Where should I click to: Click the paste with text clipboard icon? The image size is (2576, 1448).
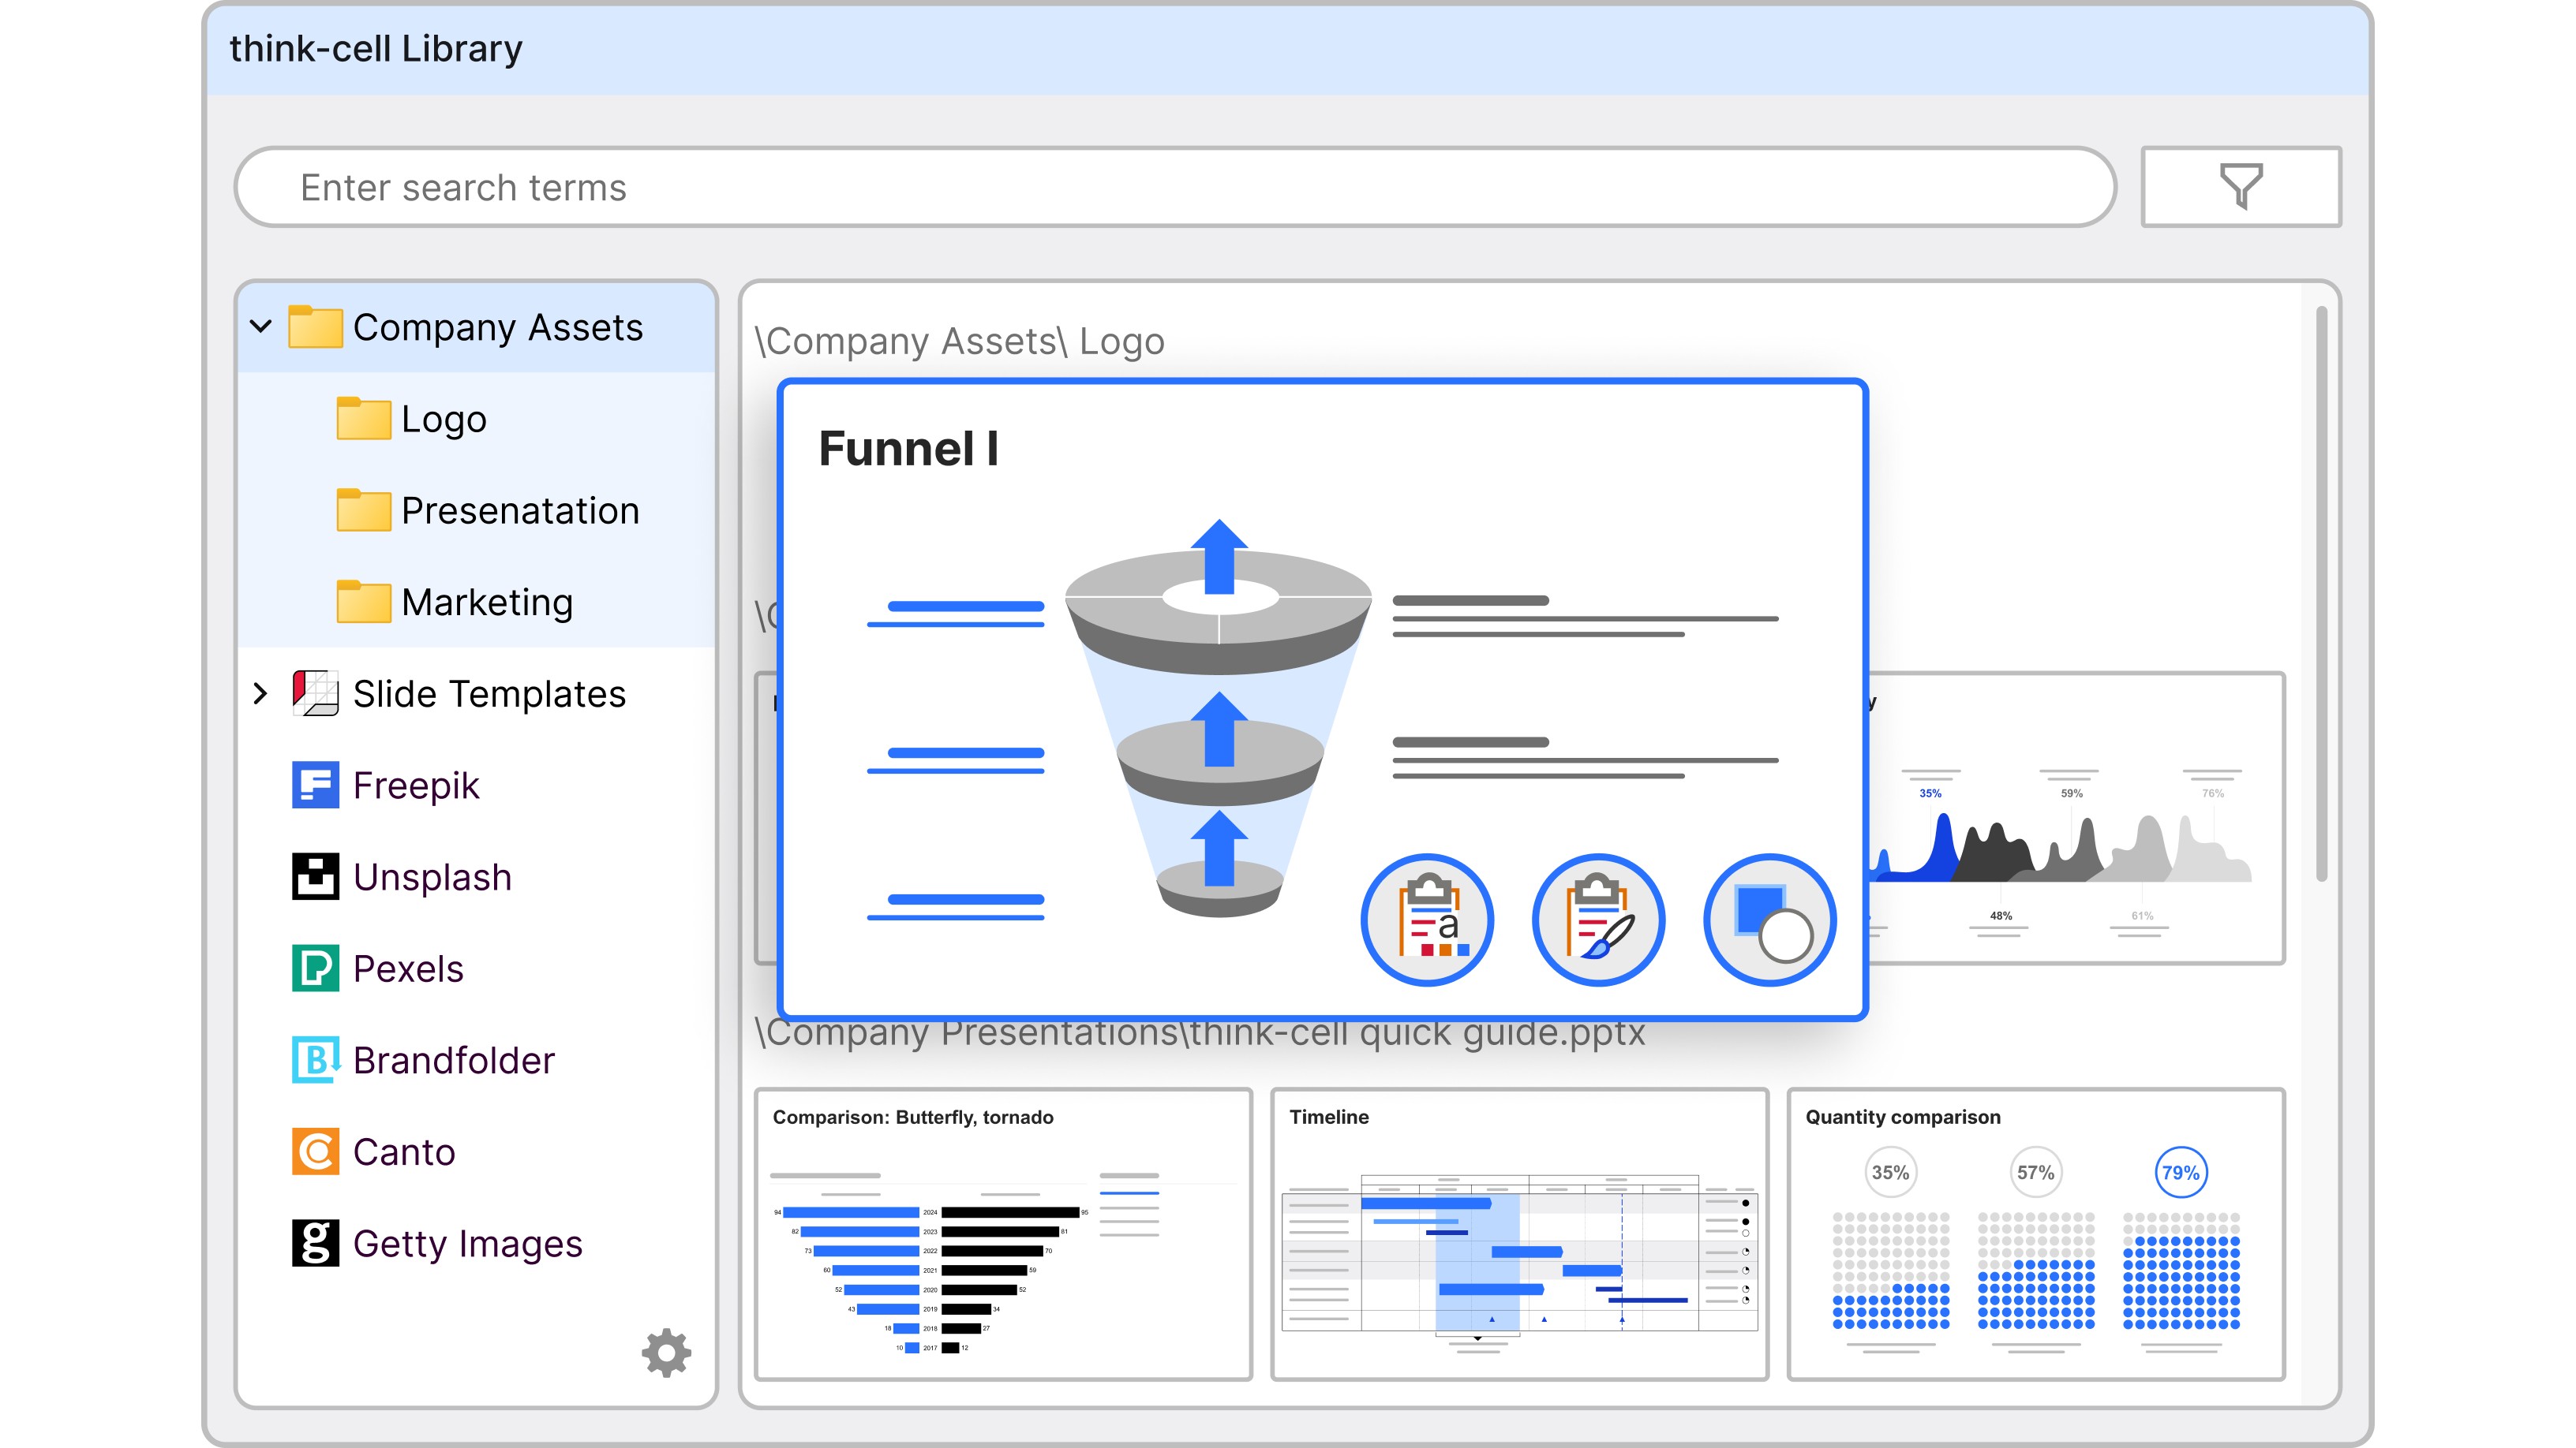coord(1427,920)
